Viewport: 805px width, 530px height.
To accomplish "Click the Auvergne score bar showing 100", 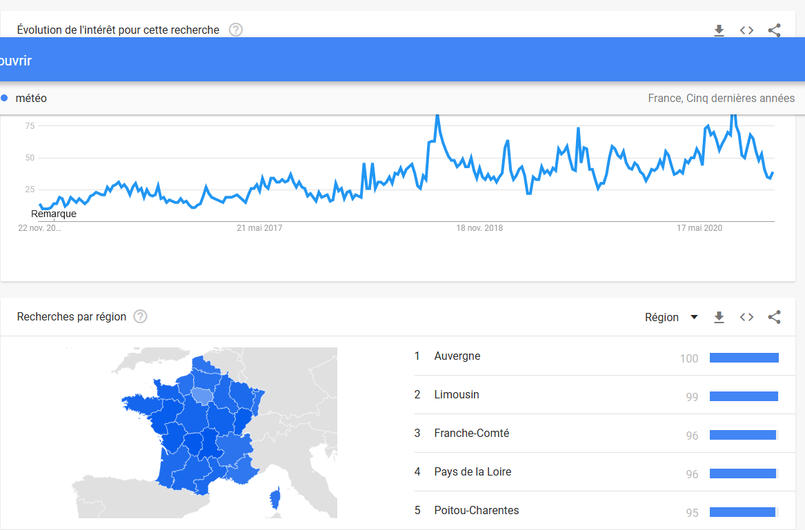I will click(x=744, y=358).
